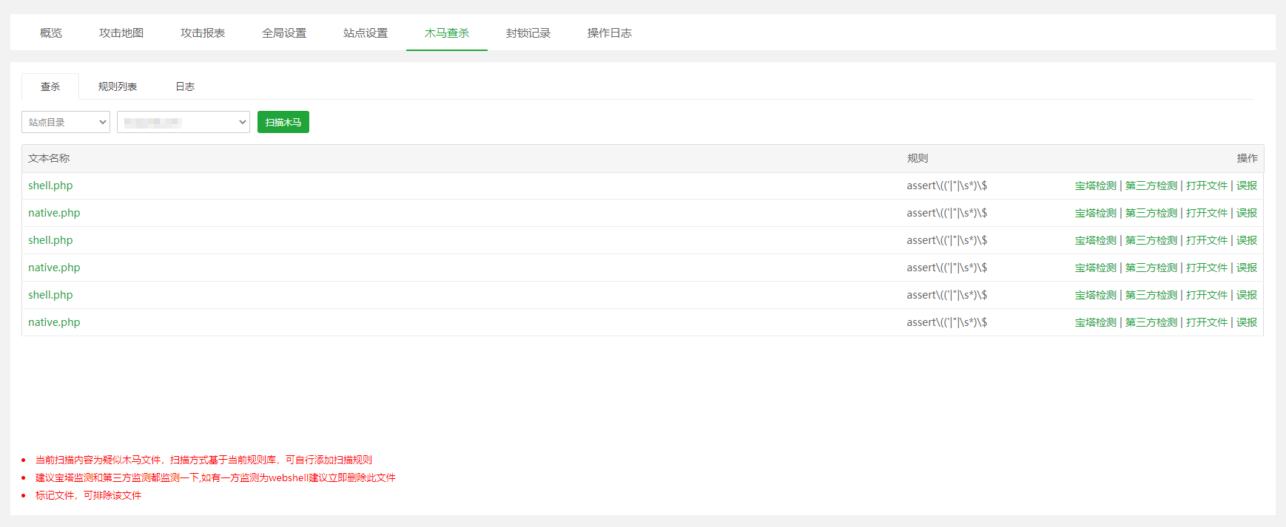
Task: Open the 全局设置 tab
Action: tap(284, 33)
